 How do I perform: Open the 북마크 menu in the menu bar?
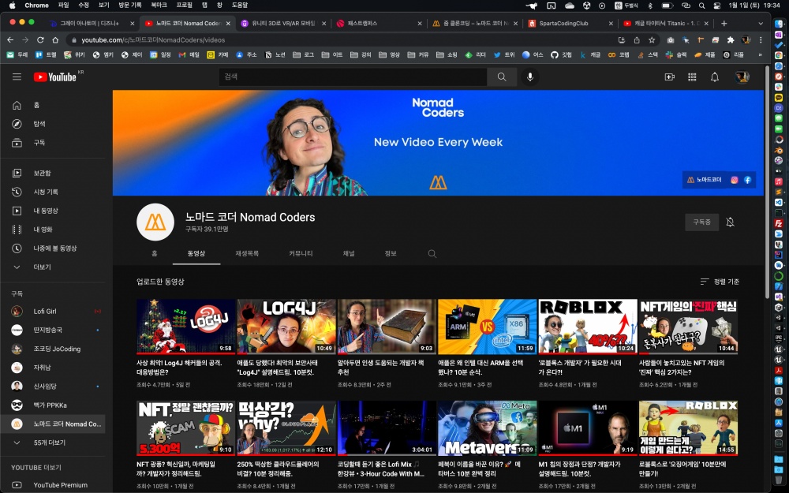(159, 5)
